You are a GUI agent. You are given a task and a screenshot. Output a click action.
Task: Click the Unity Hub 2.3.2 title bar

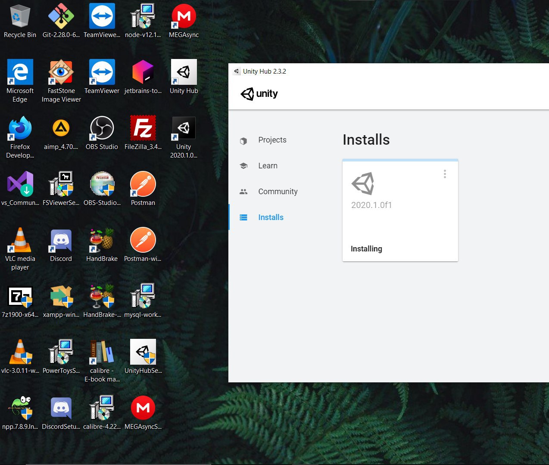coord(389,71)
